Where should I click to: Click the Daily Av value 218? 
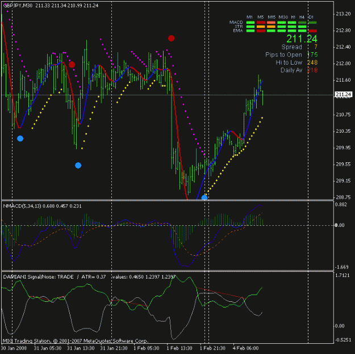(312, 70)
